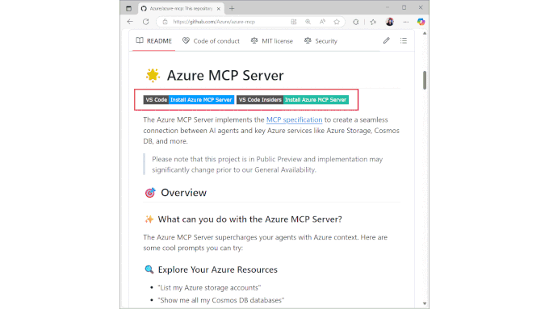Open the Copilot sidebar icon
Screen dimensions: 549x309
tap(421, 22)
